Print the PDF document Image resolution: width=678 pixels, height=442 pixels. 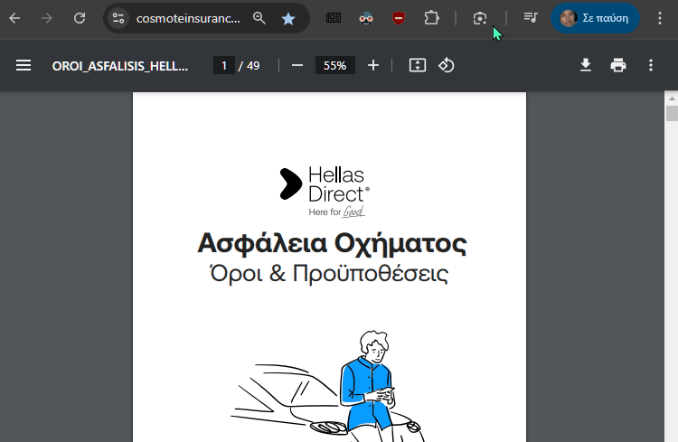[618, 65]
